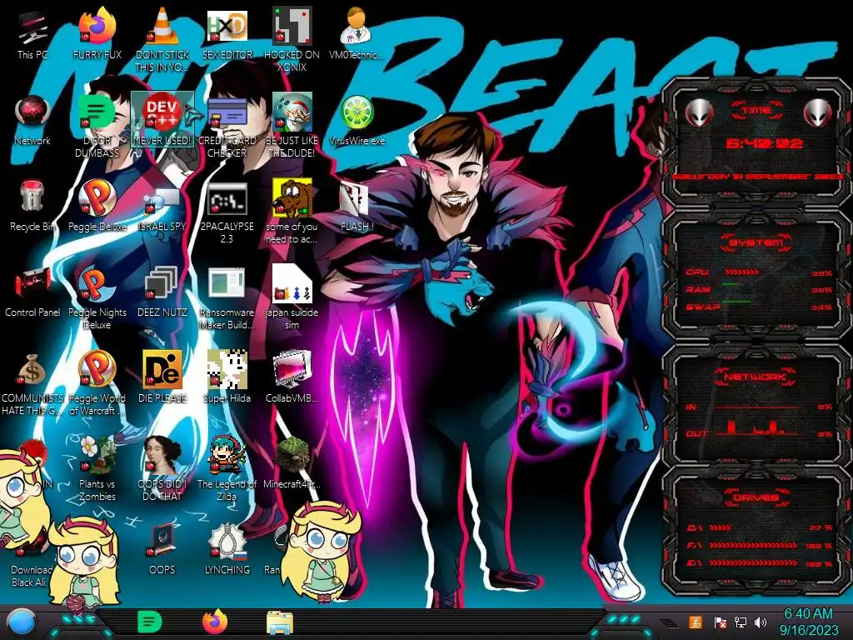
Task: Open the LYNCHING desktop shortcut
Action: [227, 548]
